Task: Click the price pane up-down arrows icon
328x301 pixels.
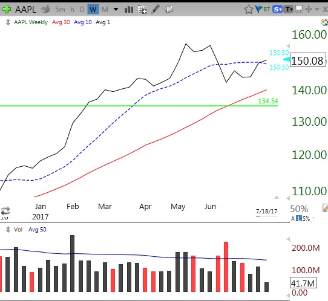Action: [8, 22]
